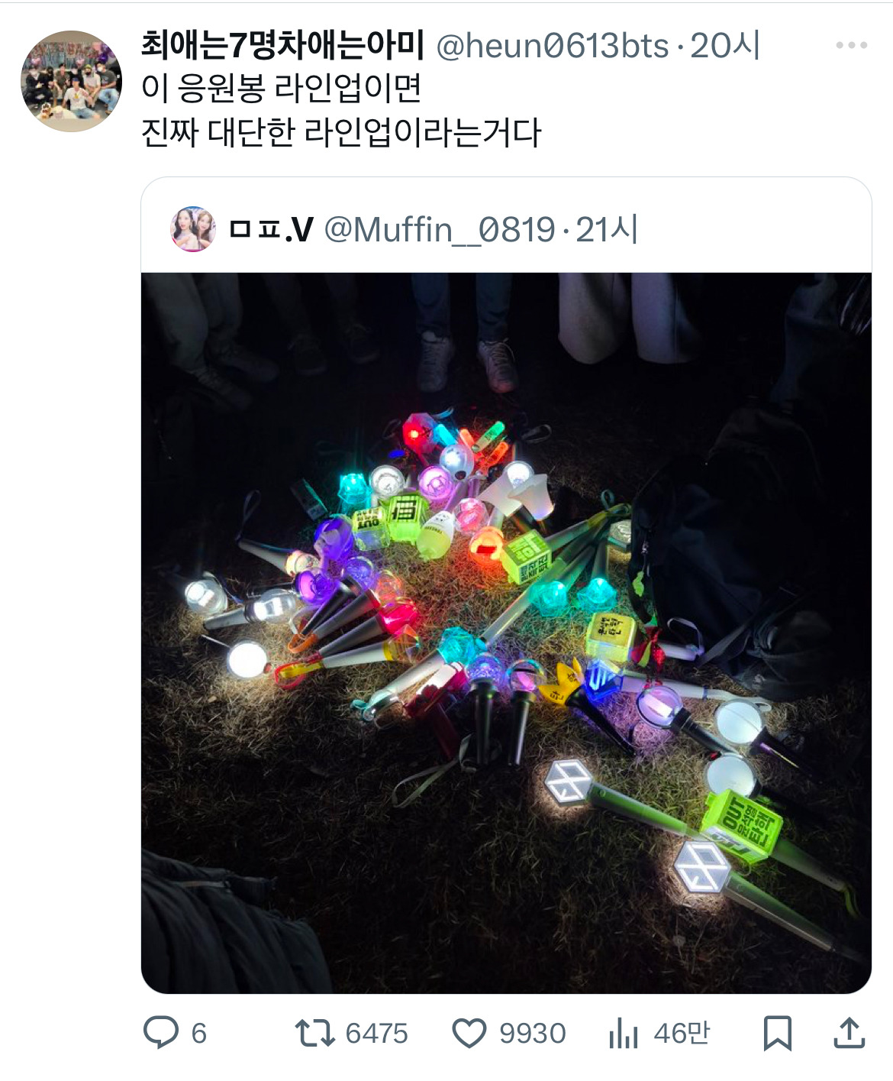Click the 46만 view count
This screenshot has width=893, height=1081.
[x=682, y=1034]
